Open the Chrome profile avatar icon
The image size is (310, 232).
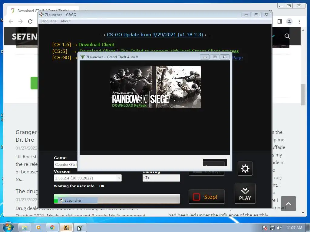(289, 21)
